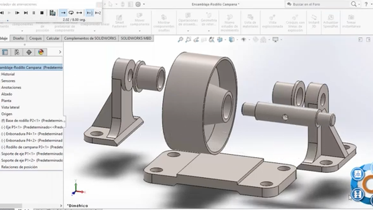Expand Operaciones de ensamblaje dropdown arrow
The image size is (373, 210).
pyautogui.click(x=188, y=31)
